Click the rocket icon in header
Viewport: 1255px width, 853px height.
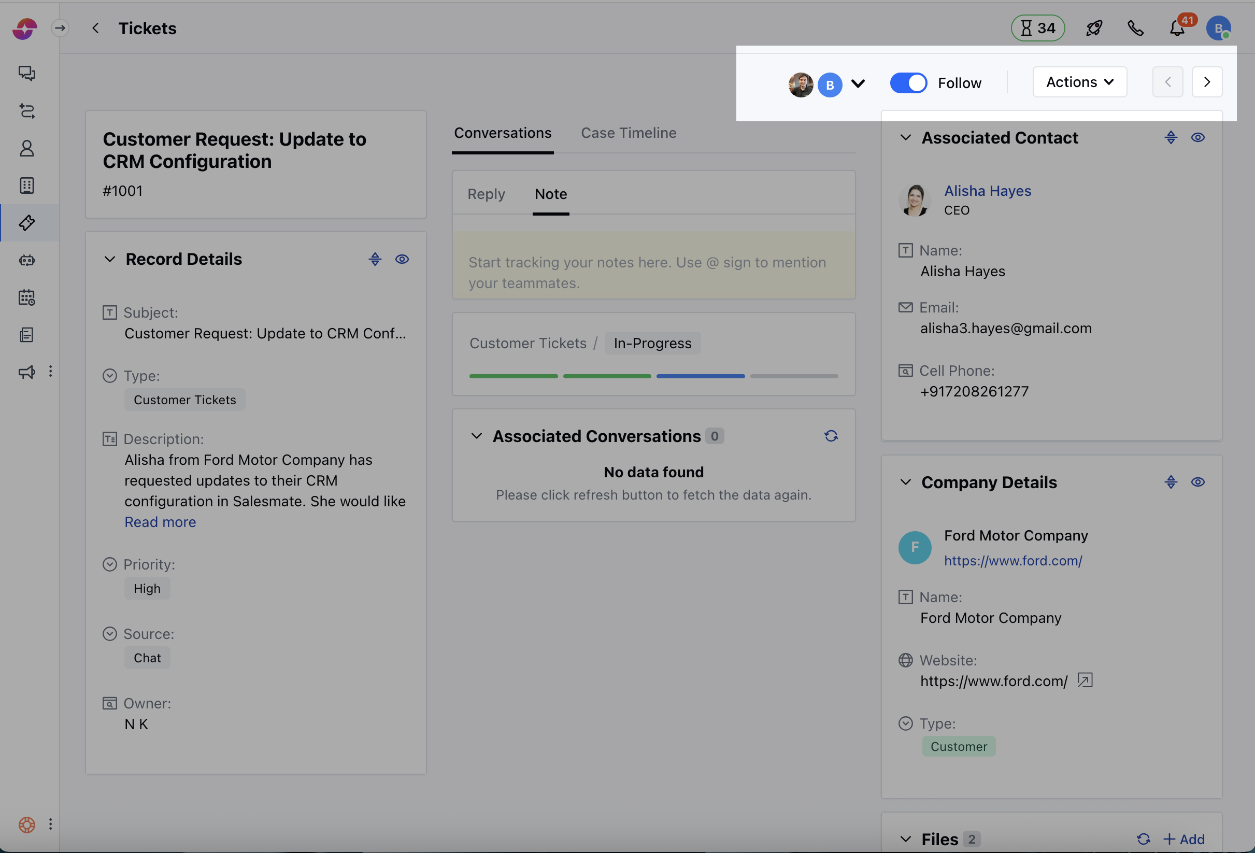point(1093,28)
